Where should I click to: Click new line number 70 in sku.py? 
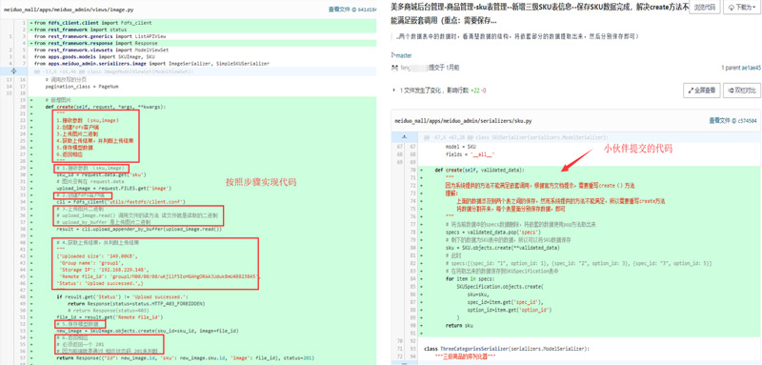click(412, 170)
